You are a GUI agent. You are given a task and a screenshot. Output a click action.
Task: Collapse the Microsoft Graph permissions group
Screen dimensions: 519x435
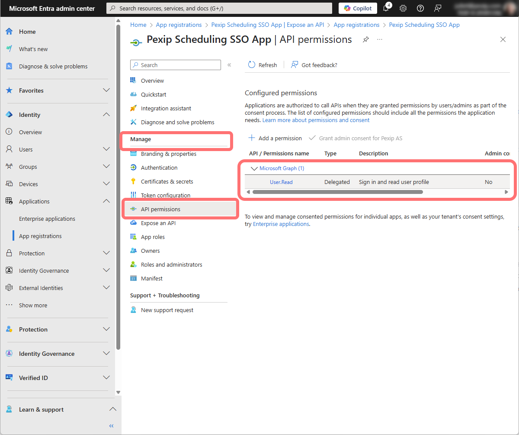254,168
